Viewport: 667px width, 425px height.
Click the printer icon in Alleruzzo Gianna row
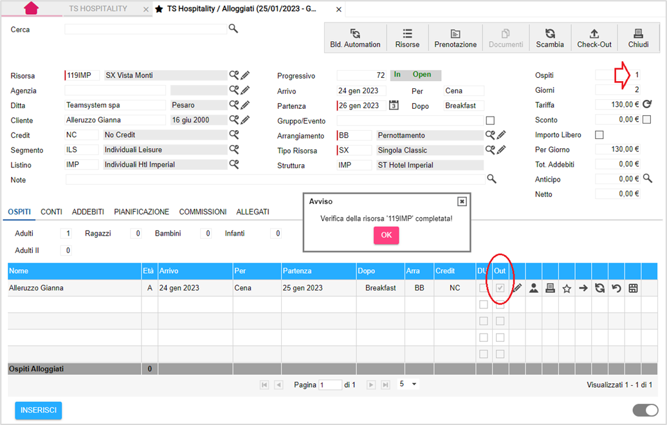coord(550,288)
